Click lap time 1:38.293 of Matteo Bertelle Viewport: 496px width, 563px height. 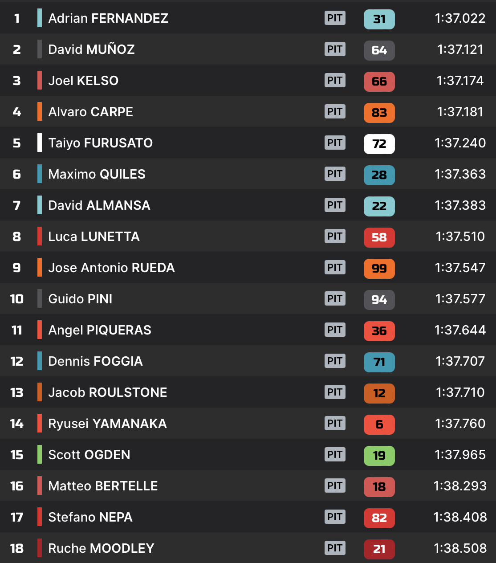click(x=460, y=486)
